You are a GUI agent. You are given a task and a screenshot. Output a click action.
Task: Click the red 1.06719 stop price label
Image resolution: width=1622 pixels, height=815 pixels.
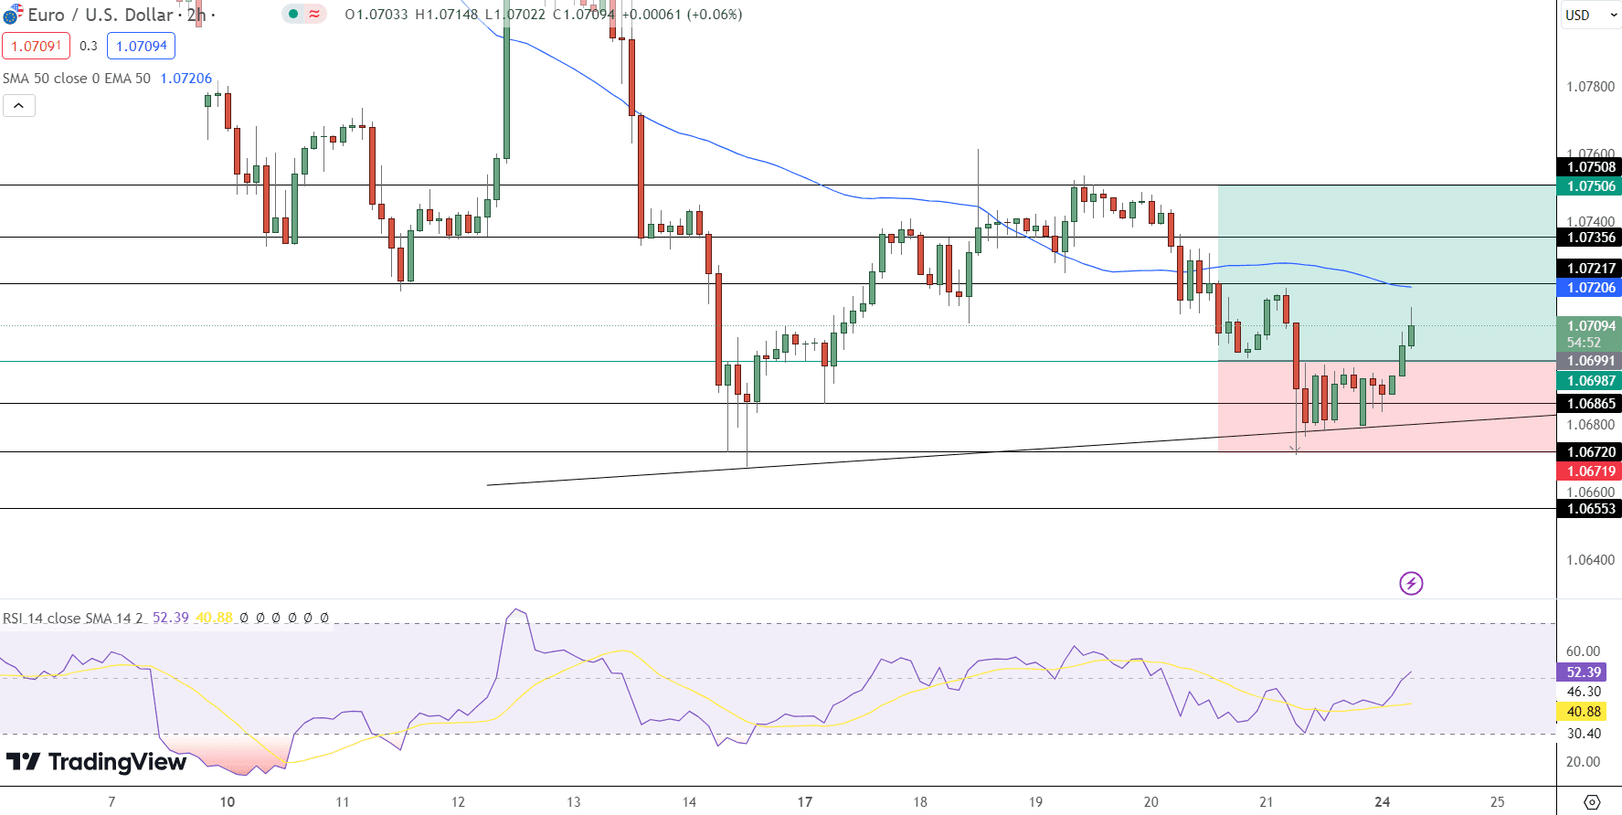pos(1591,471)
